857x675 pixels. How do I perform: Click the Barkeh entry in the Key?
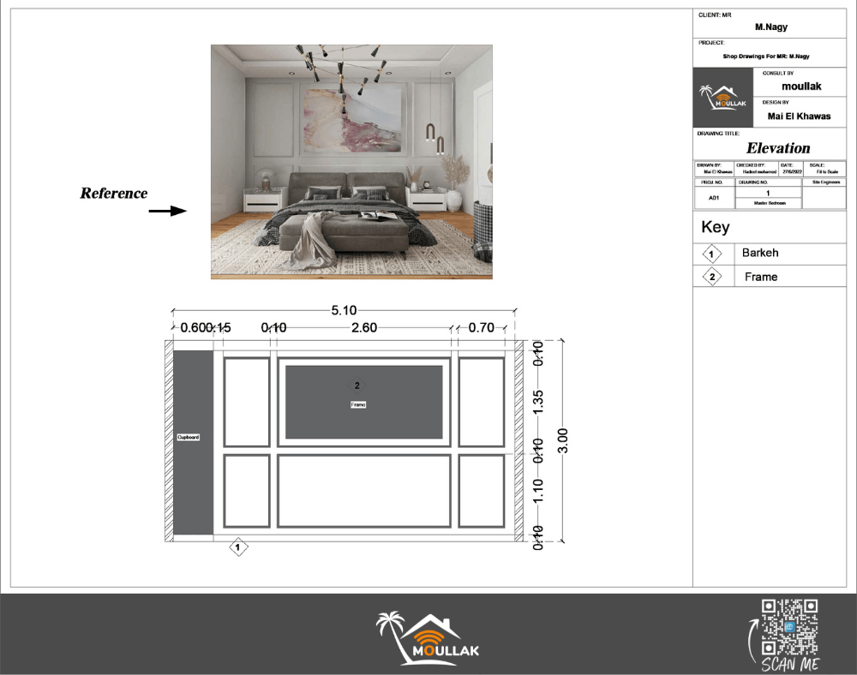760,254
